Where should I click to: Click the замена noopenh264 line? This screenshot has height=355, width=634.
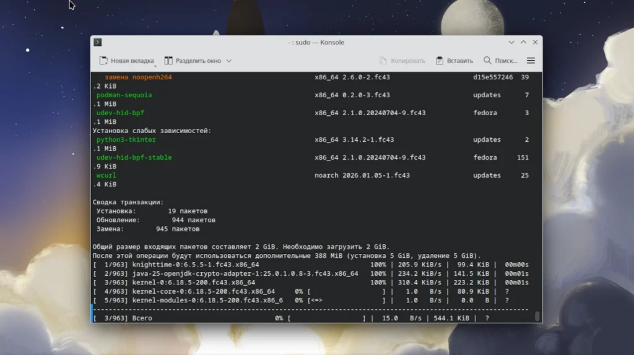[138, 77]
